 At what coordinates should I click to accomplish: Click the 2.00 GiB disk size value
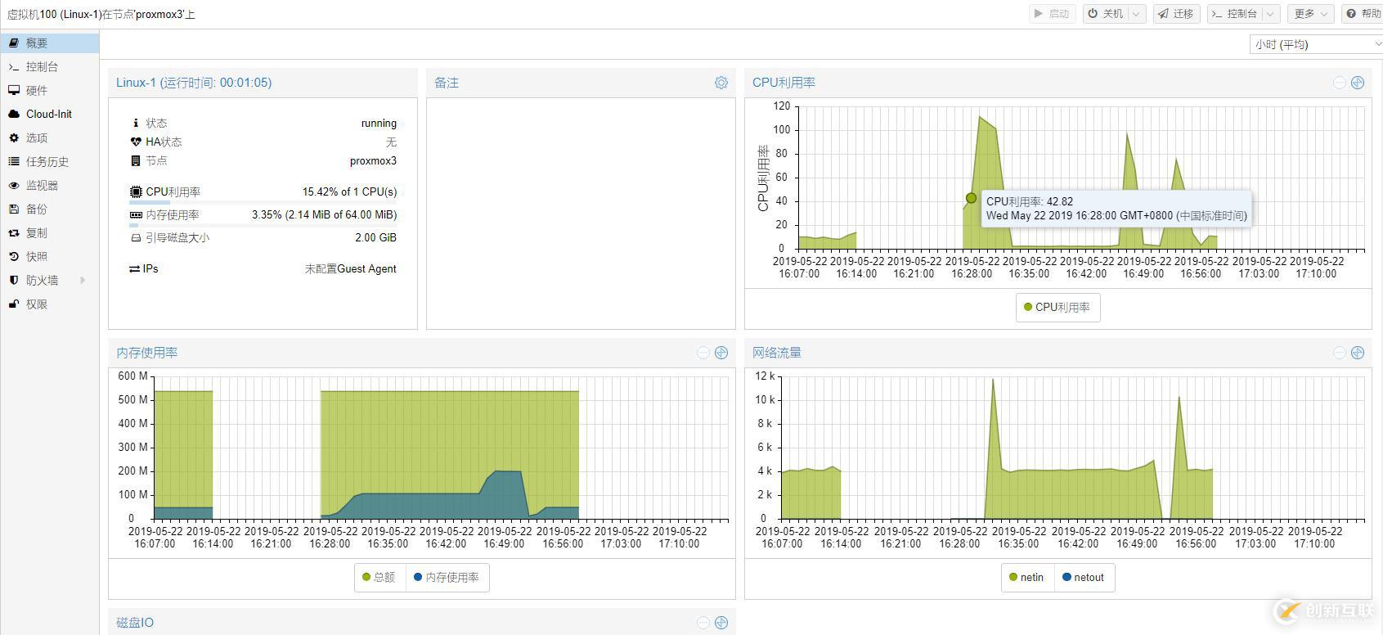click(x=375, y=237)
